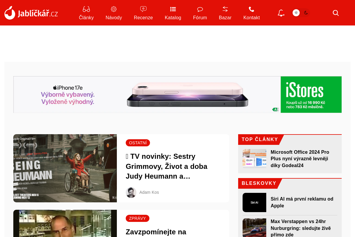Click the swap arrows icon above Bazar
This screenshot has height=237, width=355.
(x=225, y=9)
